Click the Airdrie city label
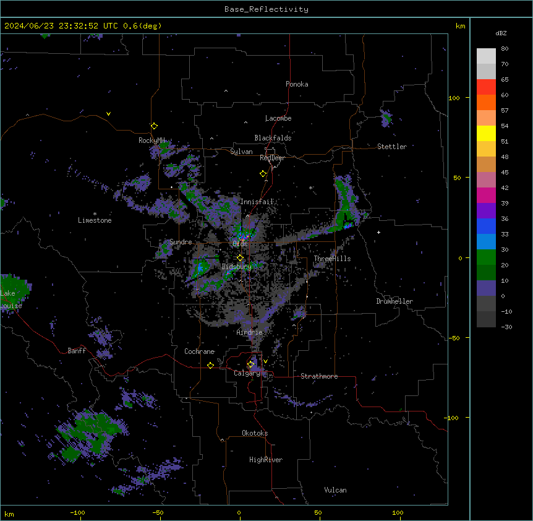The image size is (533, 521). [250, 332]
